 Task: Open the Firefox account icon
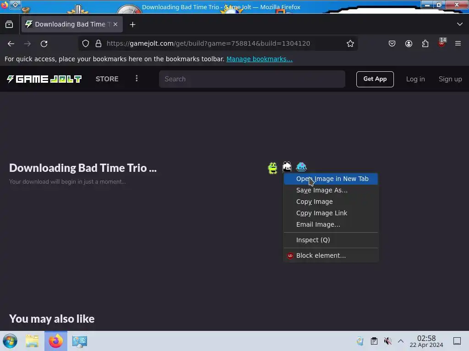pos(409,43)
